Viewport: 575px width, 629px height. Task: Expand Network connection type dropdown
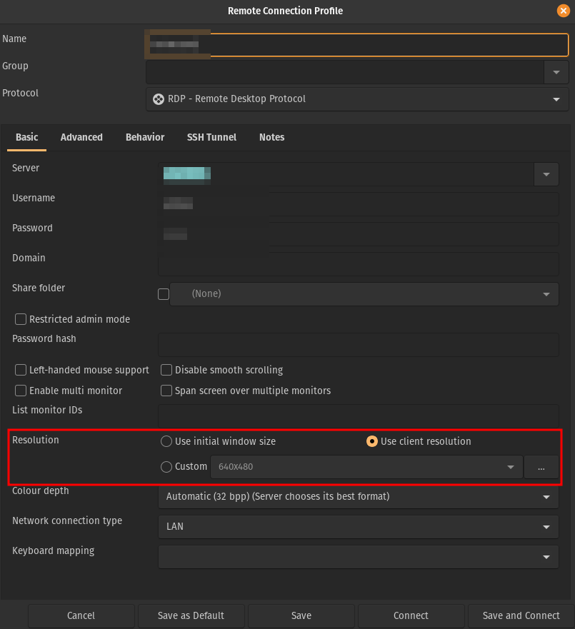click(x=546, y=527)
